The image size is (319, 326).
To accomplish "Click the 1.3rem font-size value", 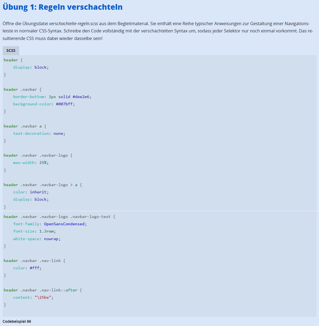I will pyautogui.click(x=46, y=231).
